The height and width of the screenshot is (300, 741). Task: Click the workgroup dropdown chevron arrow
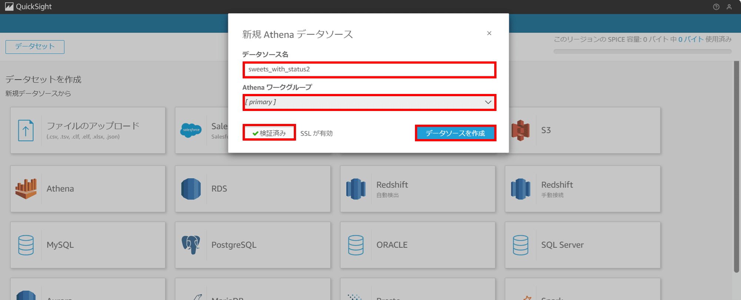[x=488, y=102]
